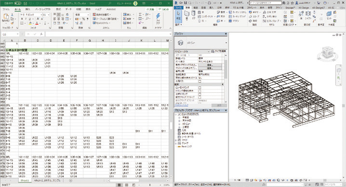Expand the Families node in Project Browser
Image resolution: width=346 pixels, height=187 pixels.
[176, 140]
